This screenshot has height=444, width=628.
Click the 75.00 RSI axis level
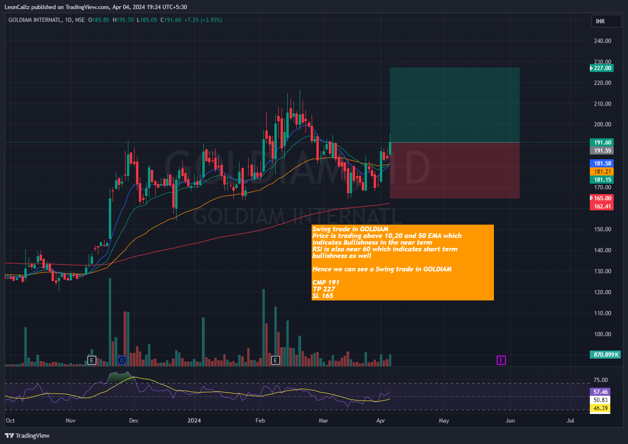[600, 380]
